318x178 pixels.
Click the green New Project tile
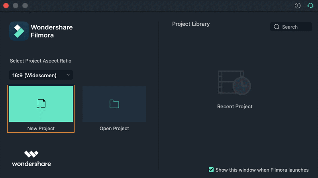[x=41, y=104]
